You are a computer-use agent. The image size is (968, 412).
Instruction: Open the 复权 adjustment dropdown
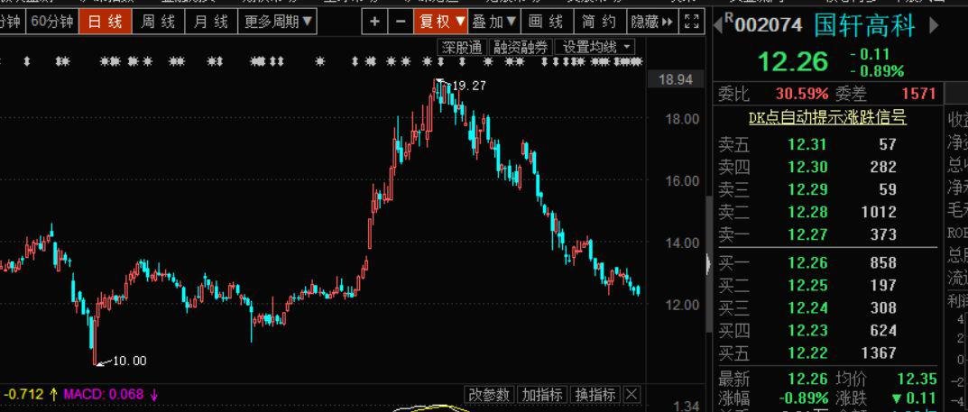pos(441,22)
